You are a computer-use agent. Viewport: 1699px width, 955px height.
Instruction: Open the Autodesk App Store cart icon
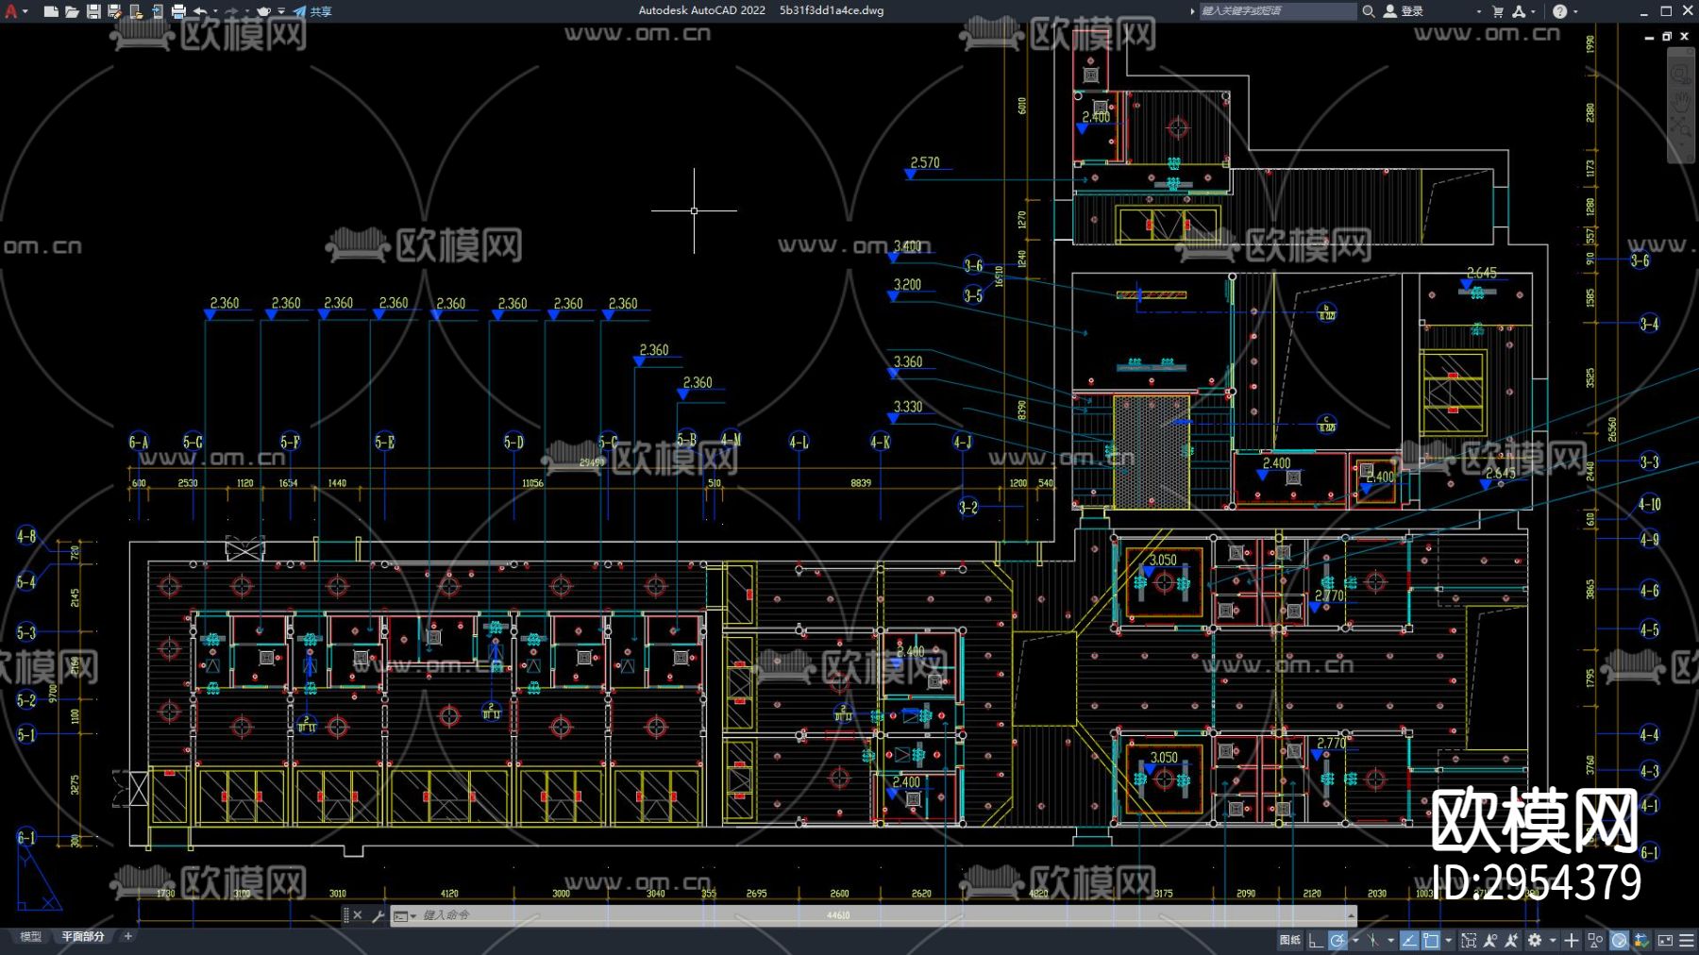[1498, 11]
